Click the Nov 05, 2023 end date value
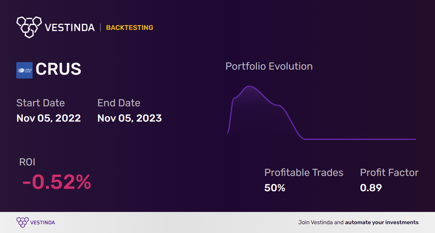 (129, 118)
